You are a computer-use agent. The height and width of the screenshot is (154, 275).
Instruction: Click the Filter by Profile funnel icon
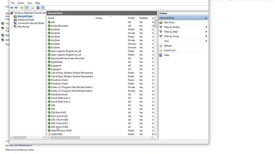coord(161,27)
